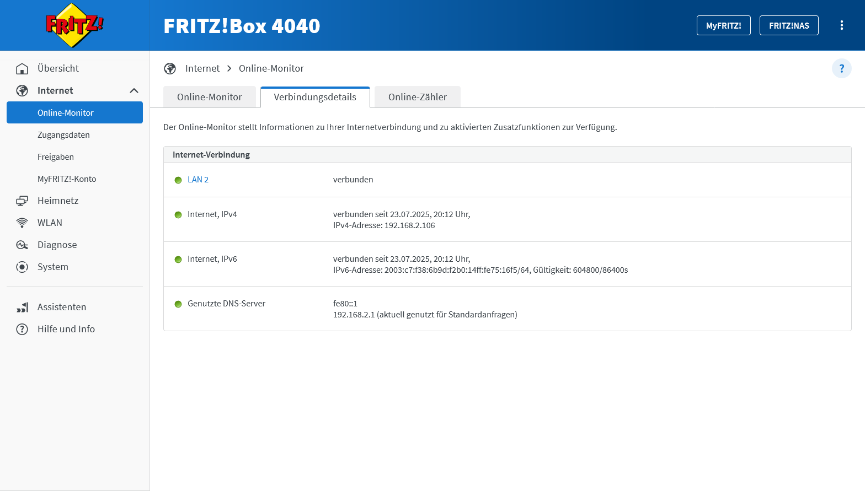Click the green status dot for LAN 2
Viewport: 865px width, 491px height.
178,180
